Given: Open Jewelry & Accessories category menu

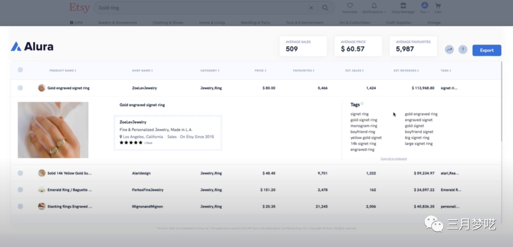Looking at the screenshot, I should pos(117,23).
